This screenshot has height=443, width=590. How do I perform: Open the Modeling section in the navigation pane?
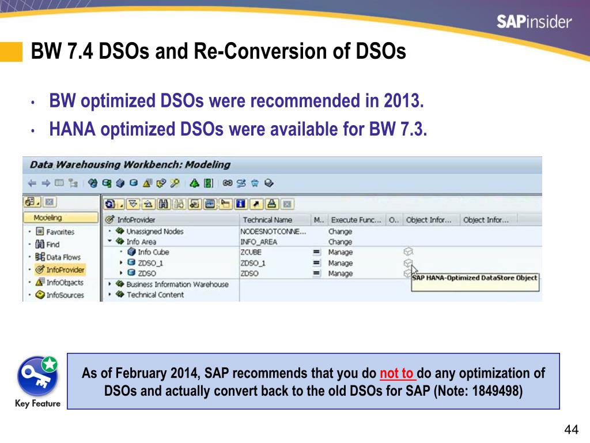(x=60, y=217)
